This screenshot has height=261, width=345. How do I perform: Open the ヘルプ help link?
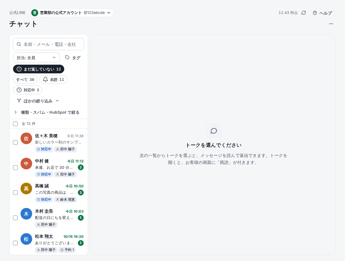322,13
